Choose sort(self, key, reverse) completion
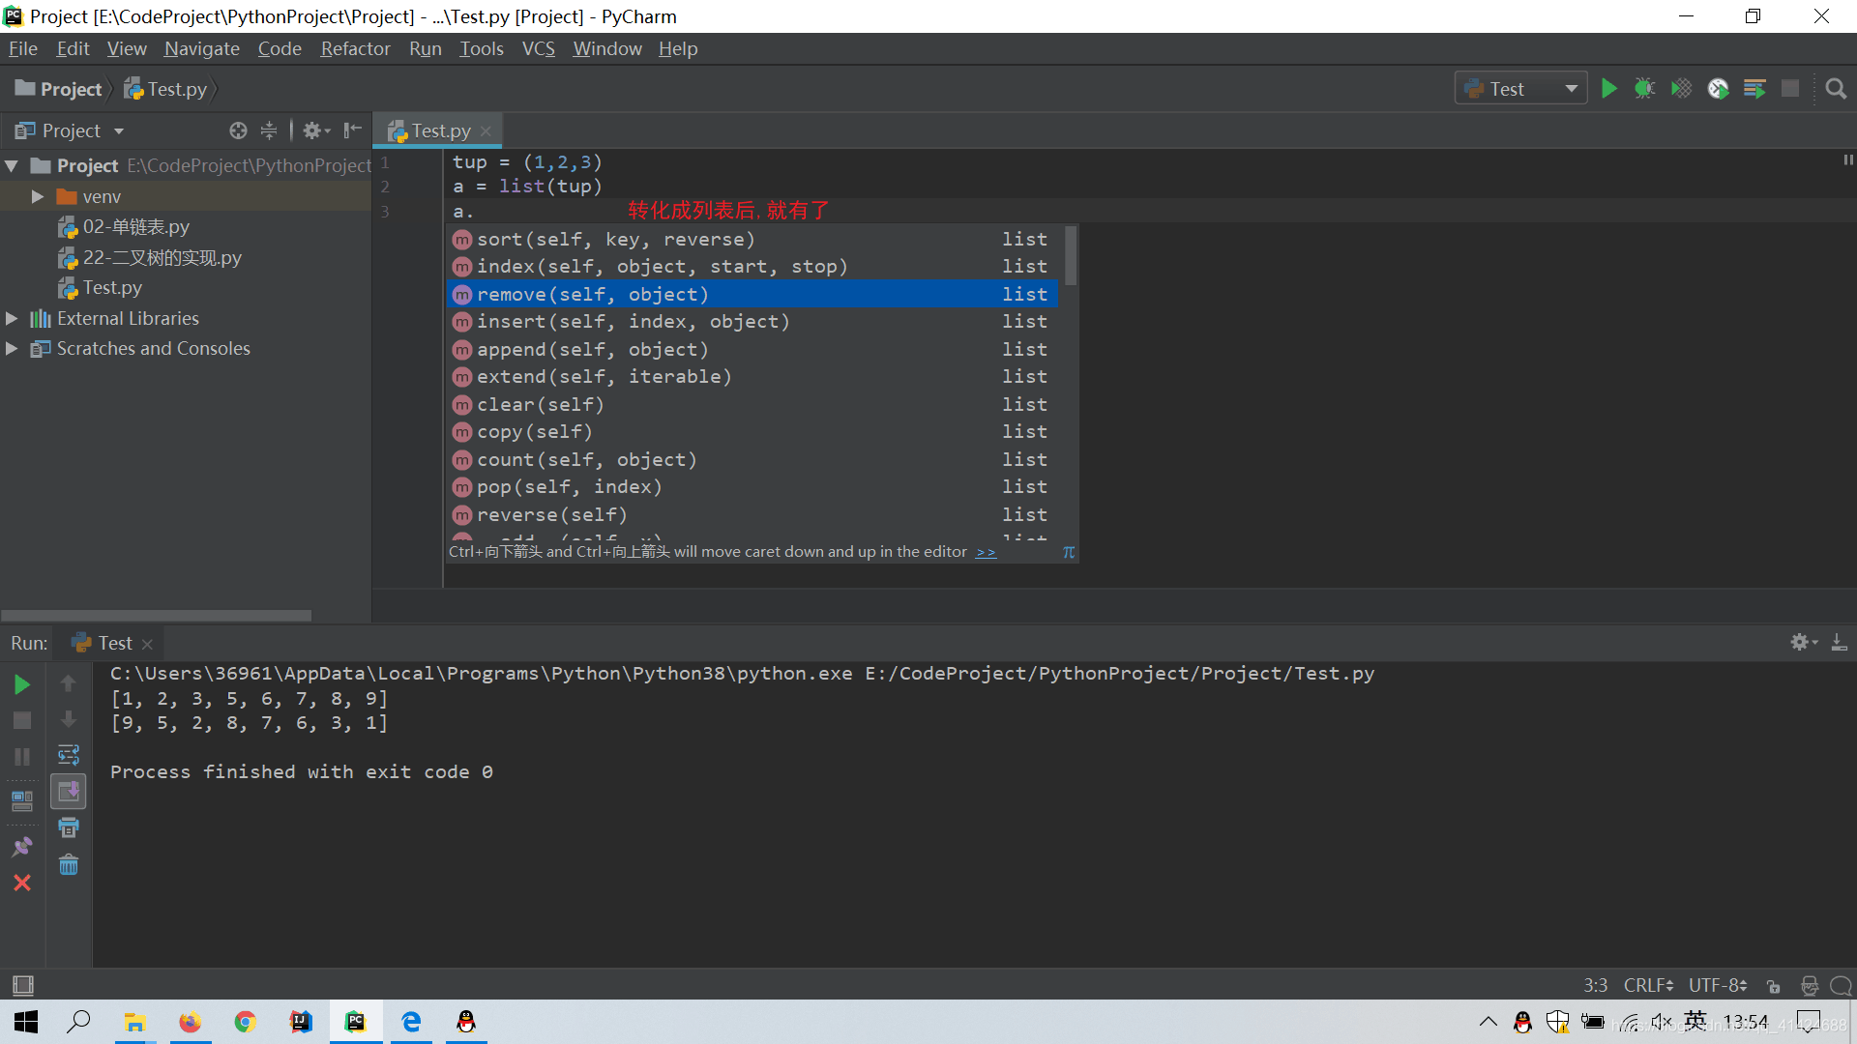Viewport: 1857px width, 1044px height. (x=752, y=239)
